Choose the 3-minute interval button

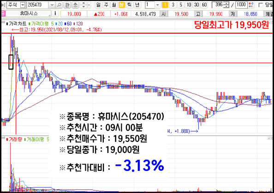click(173, 5)
